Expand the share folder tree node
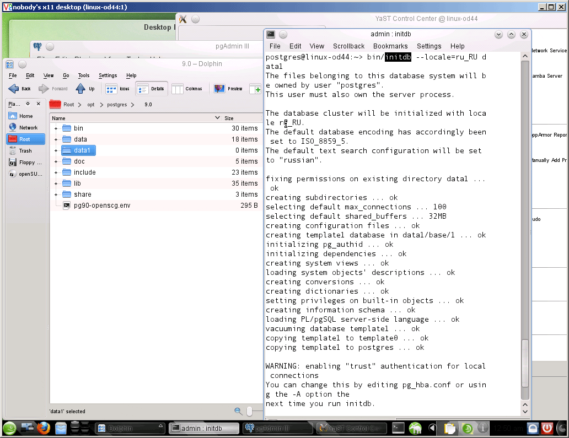This screenshot has height=438, width=569. [x=56, y=194]
